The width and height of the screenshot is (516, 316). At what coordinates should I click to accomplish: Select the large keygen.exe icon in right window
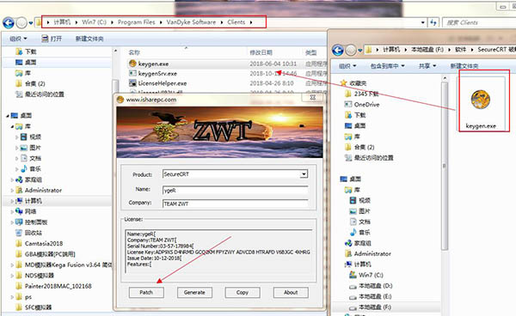click(481, 100)
